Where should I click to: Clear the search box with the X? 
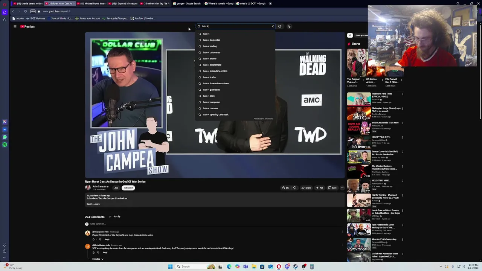(273, 26)
